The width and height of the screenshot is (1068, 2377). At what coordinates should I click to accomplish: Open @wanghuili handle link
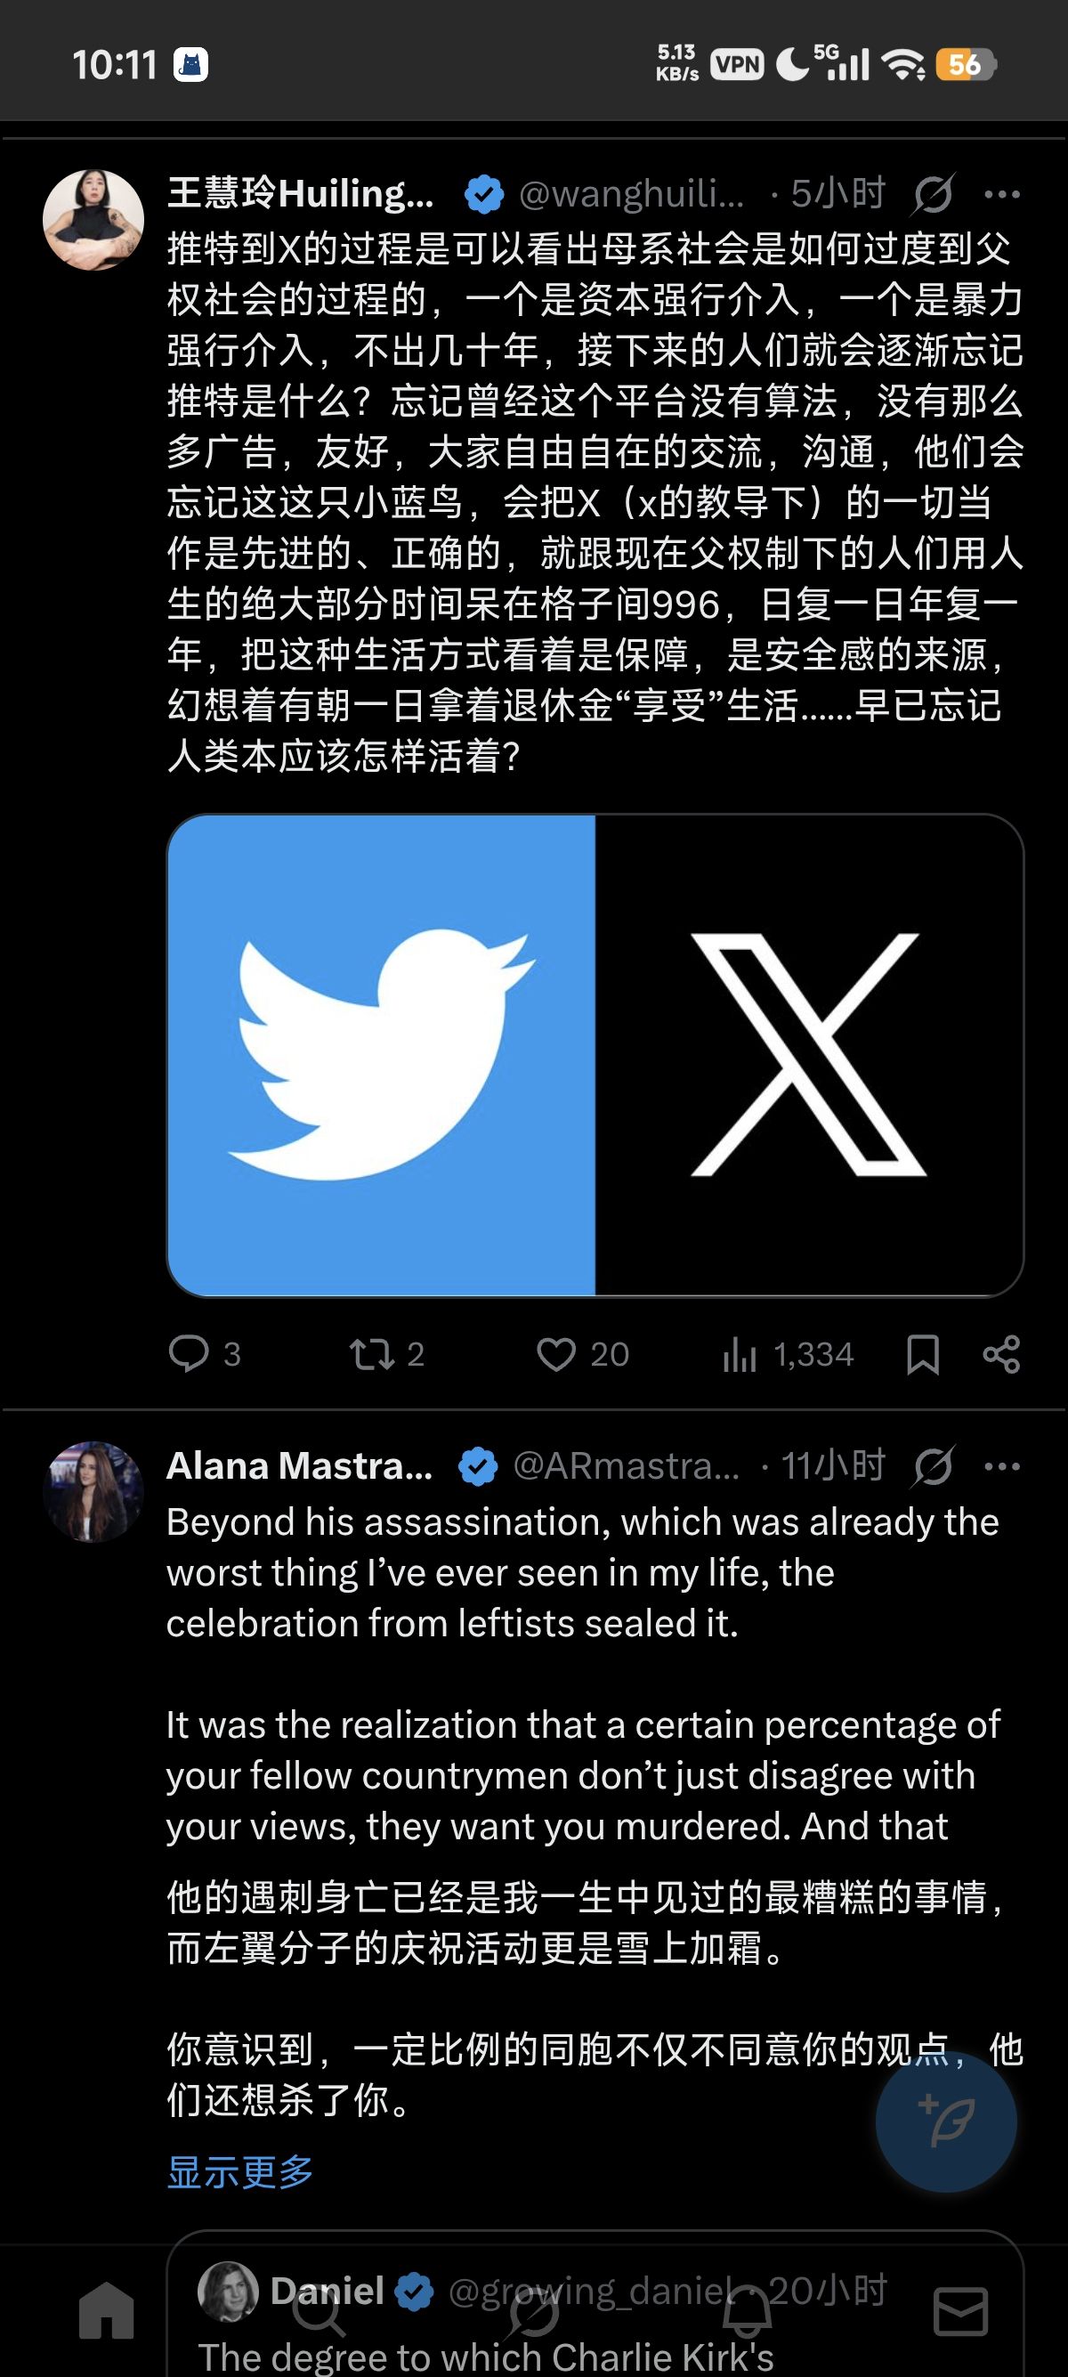[631, 194]
